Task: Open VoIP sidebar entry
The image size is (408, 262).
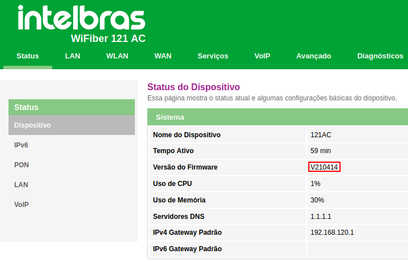Action: [22, 205]
